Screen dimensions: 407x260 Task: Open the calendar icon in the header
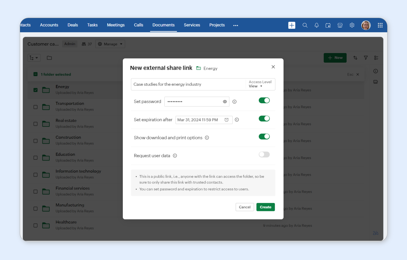pyautogui.click(x=328, y=25)
